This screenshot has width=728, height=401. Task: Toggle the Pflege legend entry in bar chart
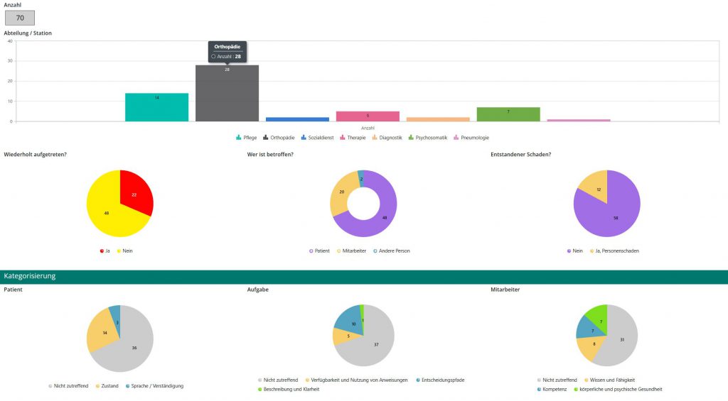point(248,138)
